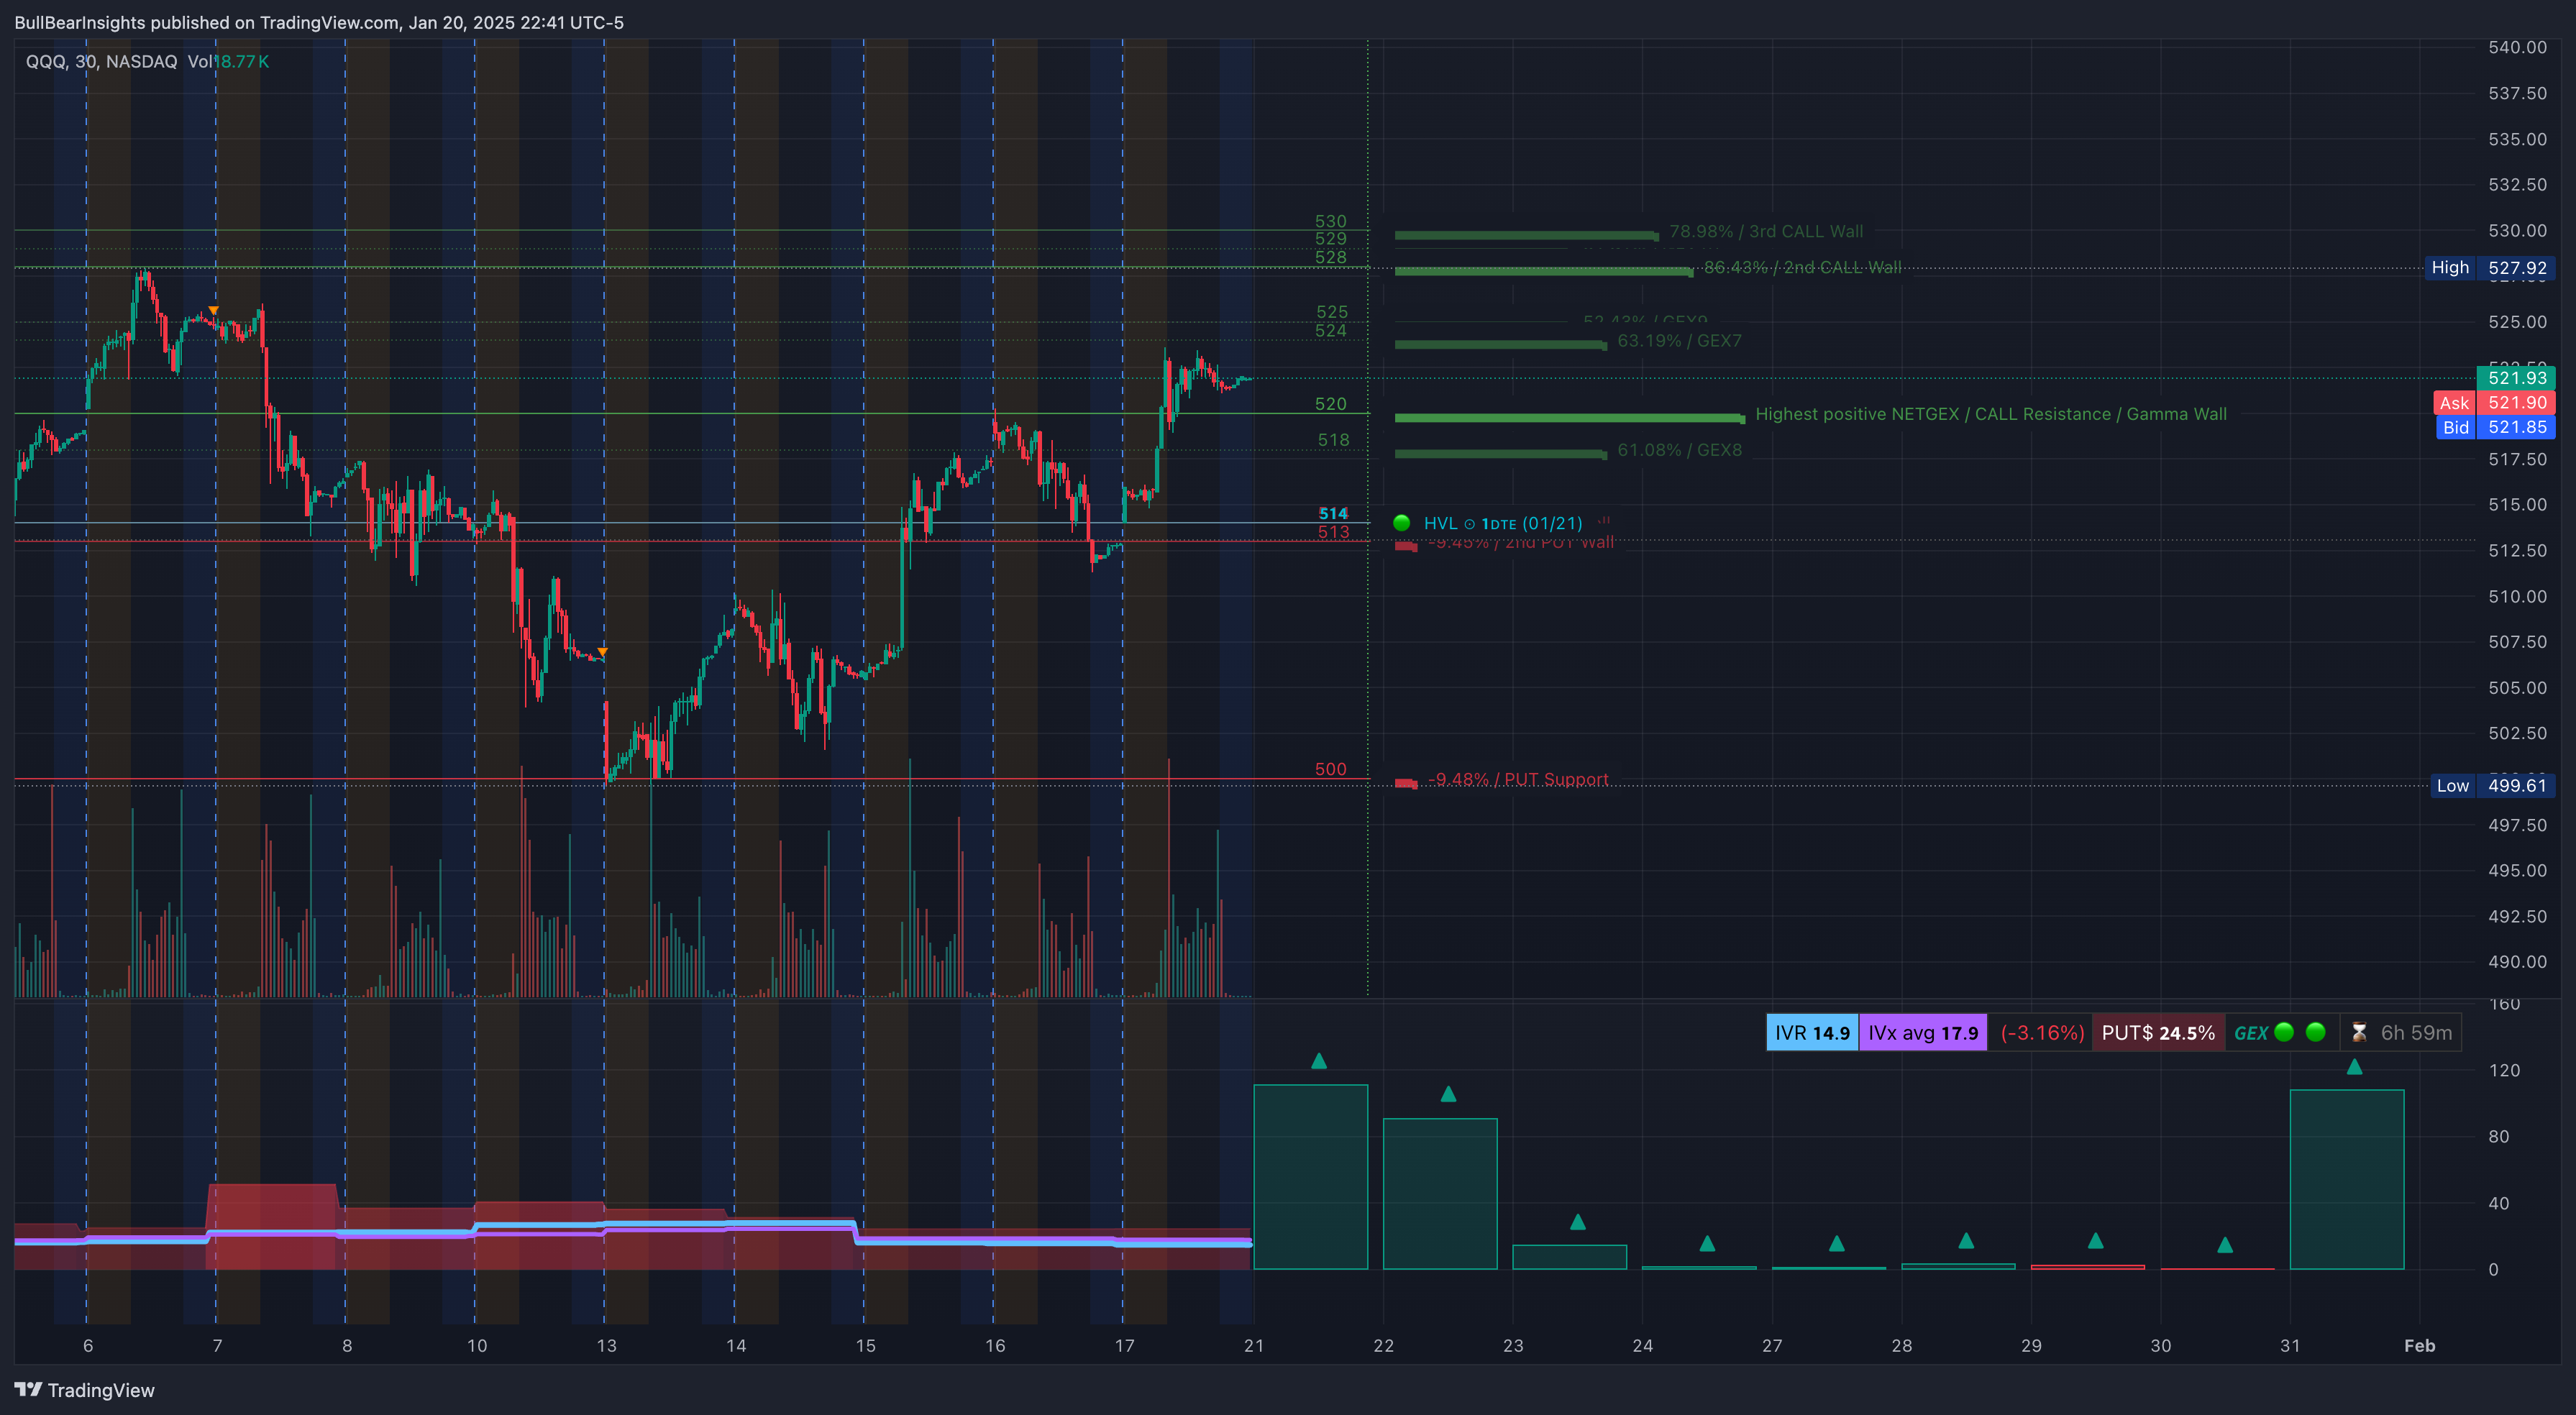Select the Highest positive NETGEX Gamma Wall label
Screen dimensions: 2576x1415
(x=1991, y=413)
